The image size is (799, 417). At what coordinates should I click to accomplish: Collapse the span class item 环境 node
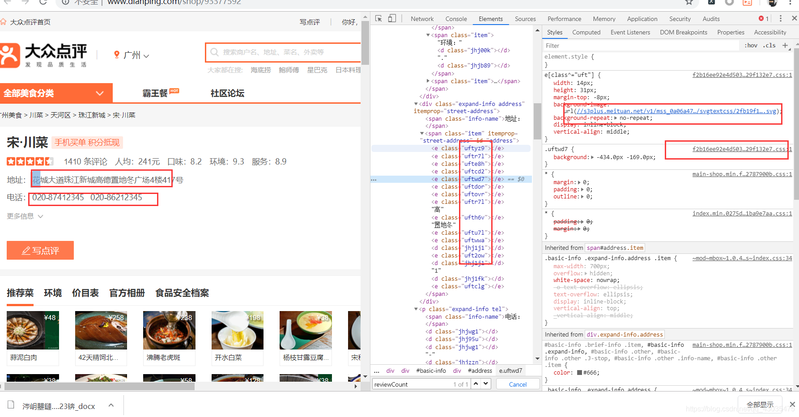coord(428,35)
